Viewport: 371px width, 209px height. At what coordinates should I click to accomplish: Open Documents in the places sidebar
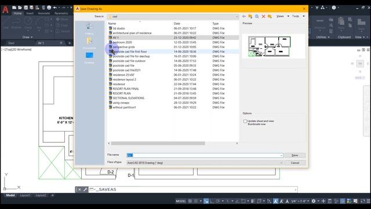point(89,43)
